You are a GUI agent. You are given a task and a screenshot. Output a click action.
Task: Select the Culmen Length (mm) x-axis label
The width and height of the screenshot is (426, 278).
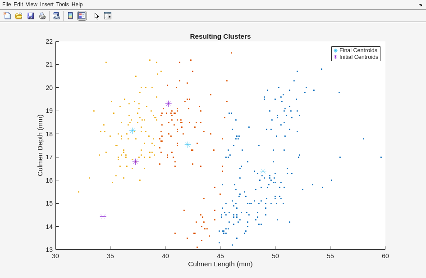(x=220, y=264)
